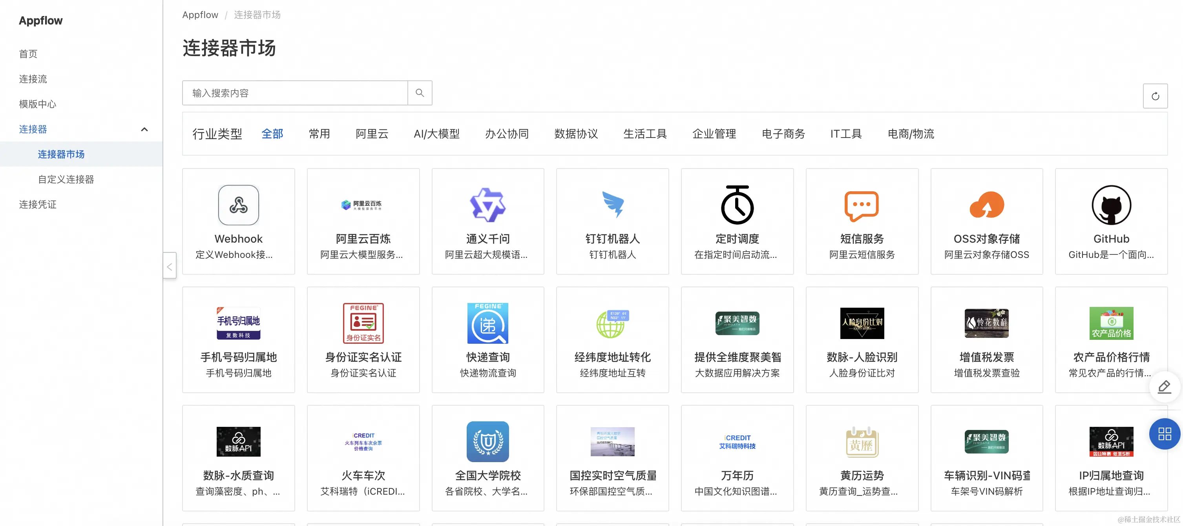This screenshot has width=1183, height=526.
Task: Click the 钉钉机器人 blue wing icon
Action: pos(612,205)
